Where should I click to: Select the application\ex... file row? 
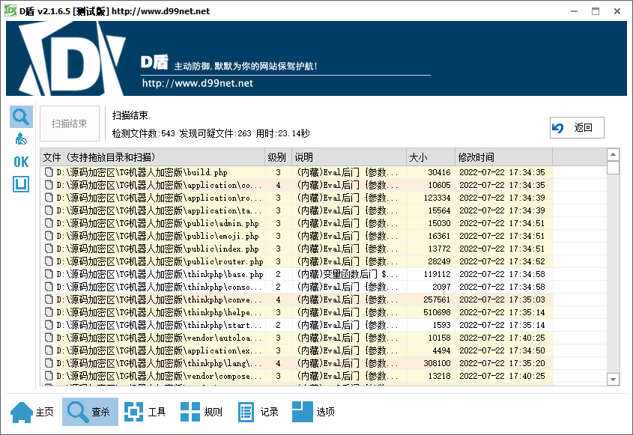click(x=297, y=350)
